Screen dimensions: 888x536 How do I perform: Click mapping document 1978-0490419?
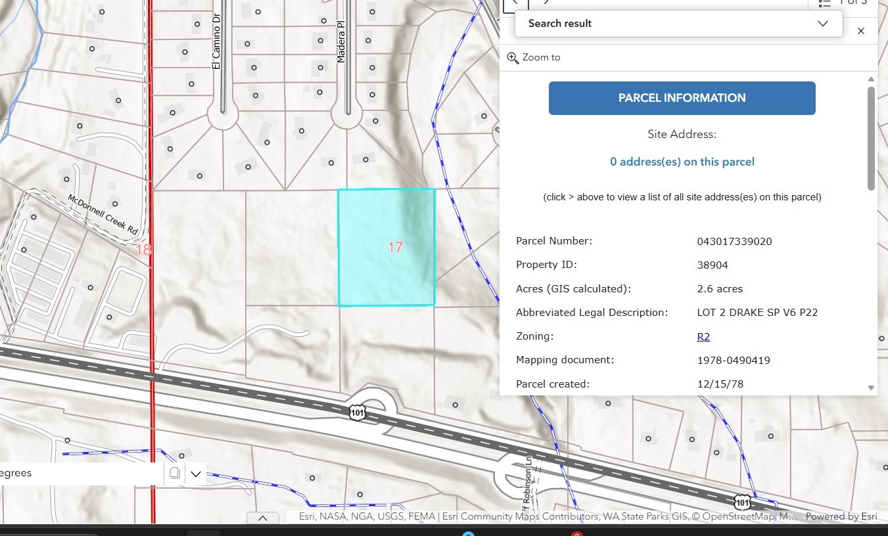coord(734,361)
